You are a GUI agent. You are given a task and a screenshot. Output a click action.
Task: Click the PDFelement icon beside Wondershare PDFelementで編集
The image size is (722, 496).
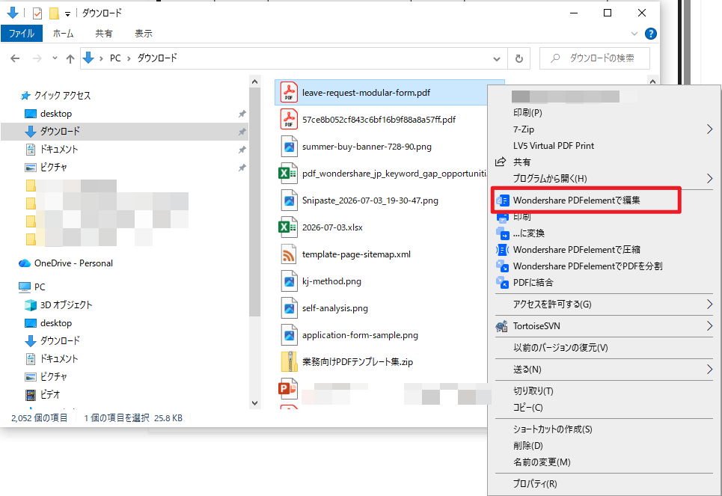tap(503, 200)
